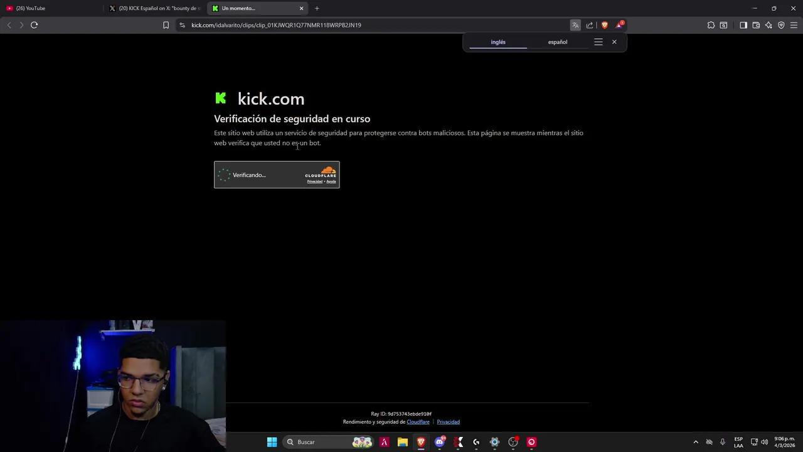803x452 pixels.
Task: Open the Brave browser taskbar icon
Action: [x=421, y=442]
